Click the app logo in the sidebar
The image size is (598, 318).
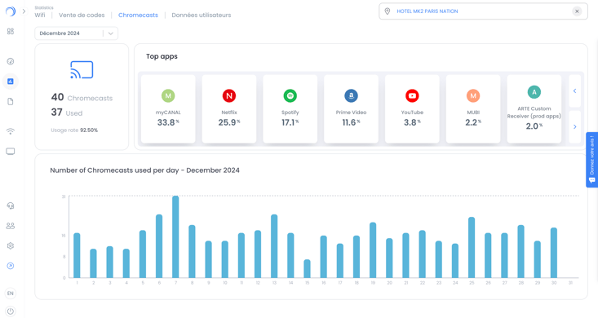11,11
